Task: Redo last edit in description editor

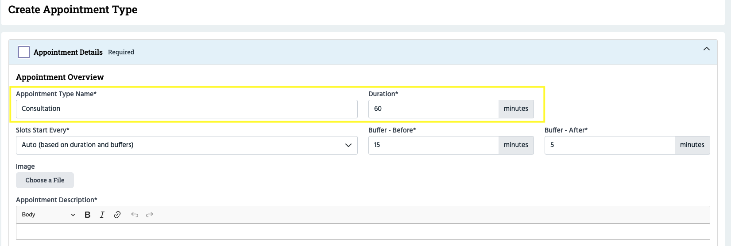Action: [150, 215]
